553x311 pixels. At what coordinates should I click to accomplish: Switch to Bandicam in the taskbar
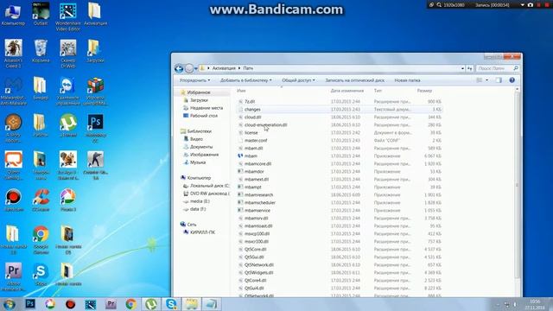pos(70,304)
